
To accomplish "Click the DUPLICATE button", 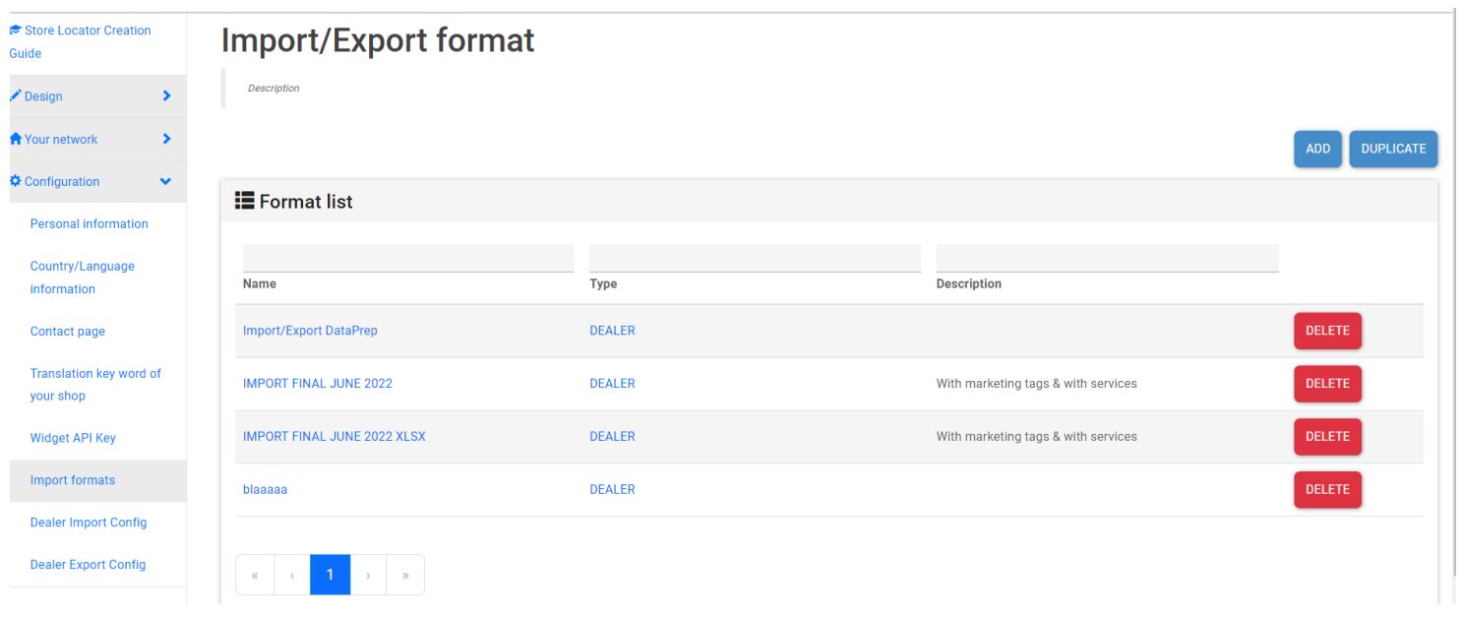I will pos(1393,149).
